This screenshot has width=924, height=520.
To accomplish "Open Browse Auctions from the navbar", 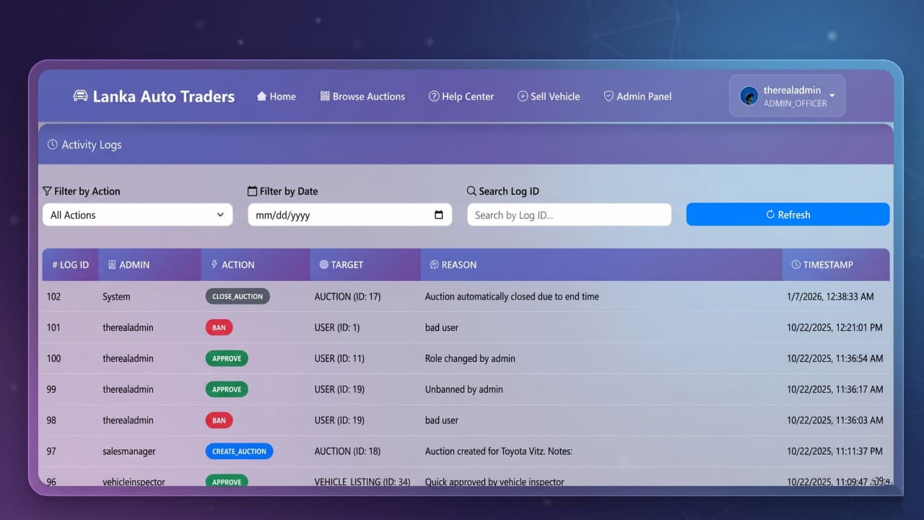I will [x=362, y=96].
